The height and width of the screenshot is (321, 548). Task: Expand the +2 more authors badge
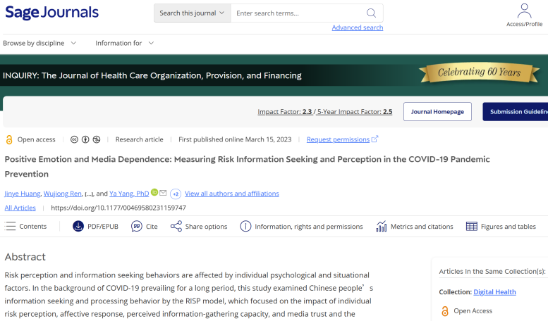click(x=176, y=194)
